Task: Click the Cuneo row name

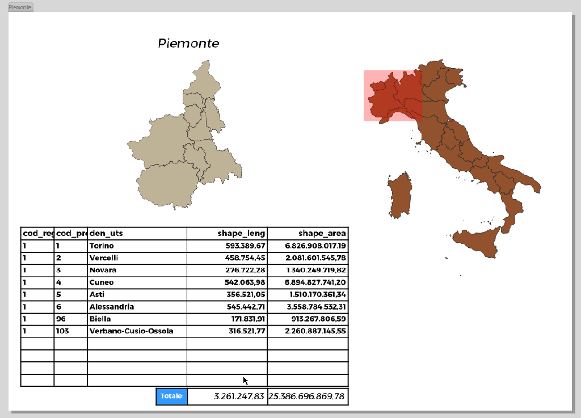Action: (102, 282)
